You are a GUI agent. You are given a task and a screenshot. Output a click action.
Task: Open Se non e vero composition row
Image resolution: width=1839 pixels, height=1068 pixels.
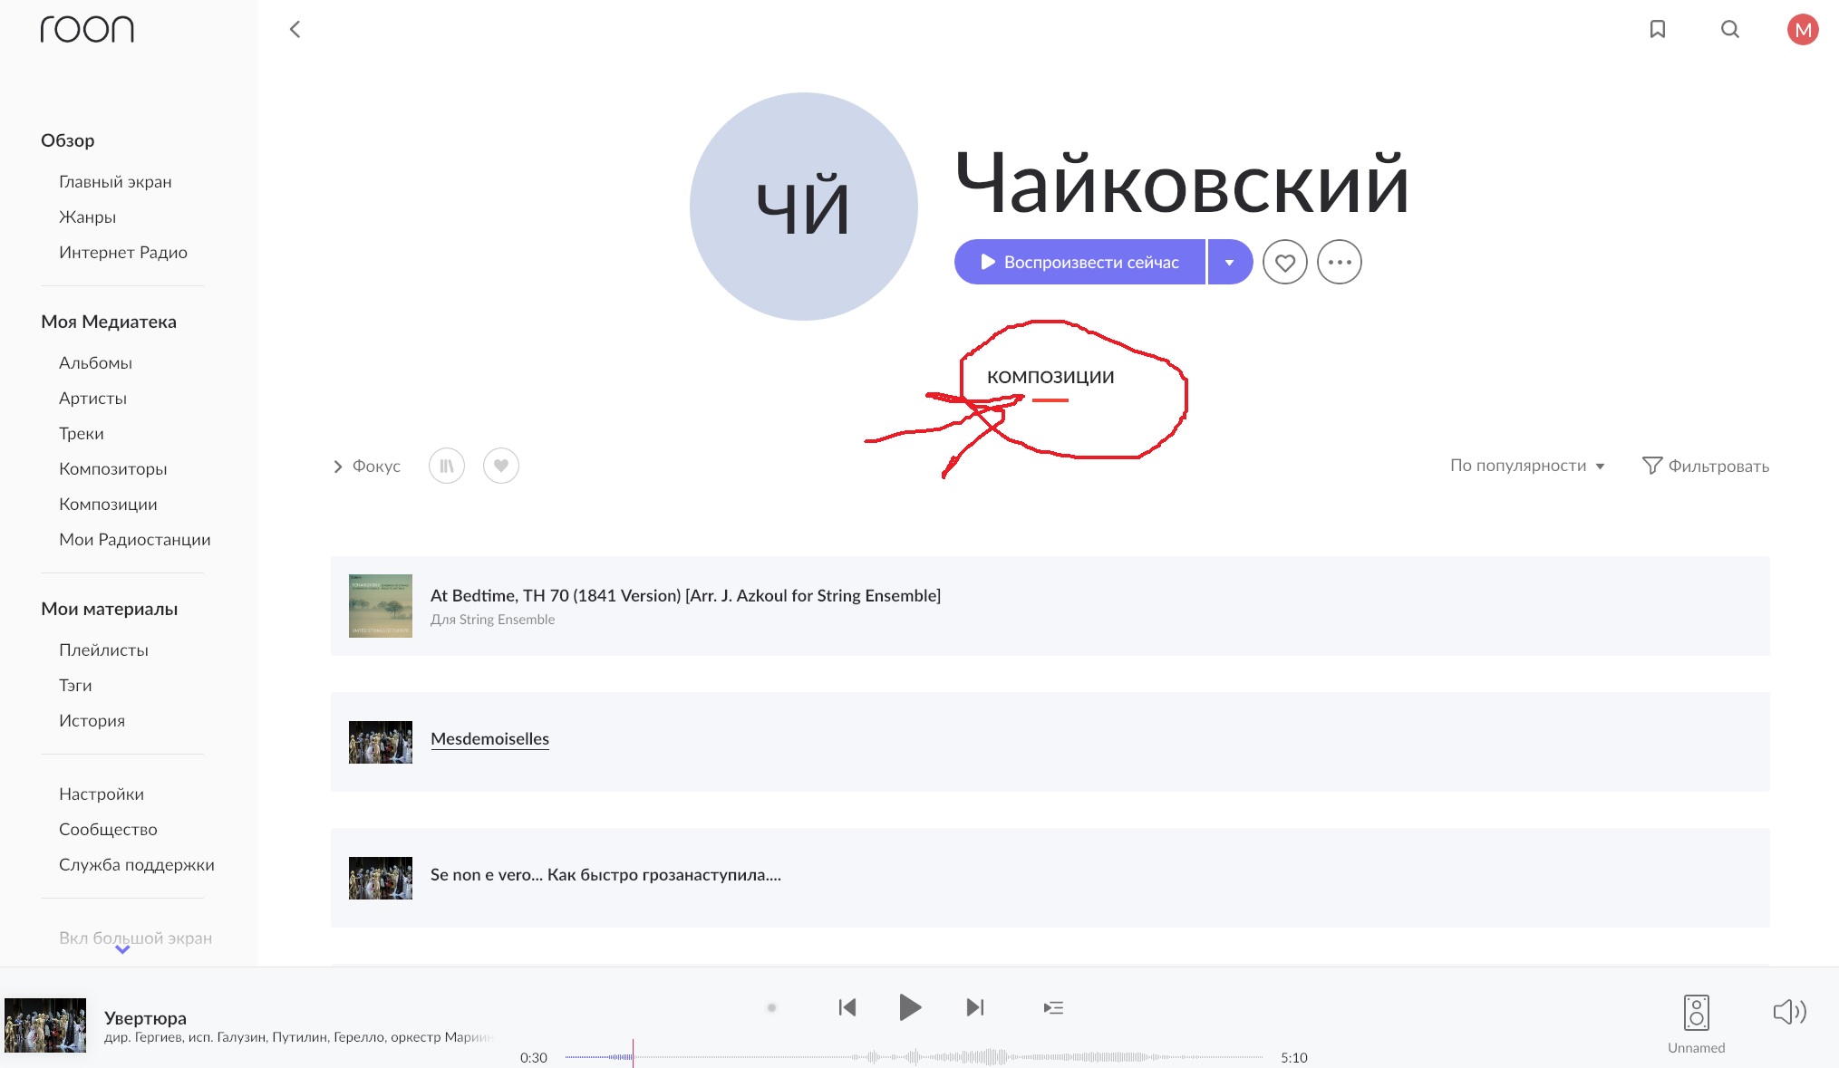pyautogui.click(x=1050, y=878)
